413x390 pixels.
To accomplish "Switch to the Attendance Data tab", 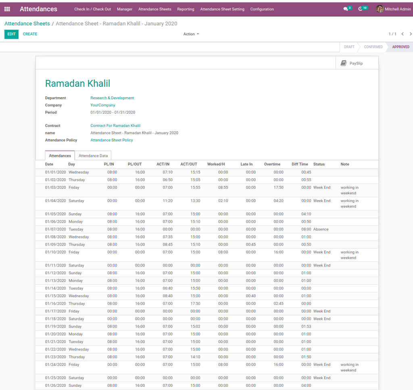I will 93,156.
